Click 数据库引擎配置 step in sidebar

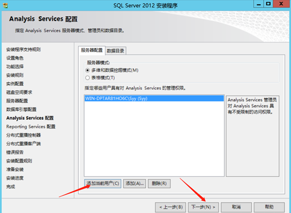tap(22, 109)
